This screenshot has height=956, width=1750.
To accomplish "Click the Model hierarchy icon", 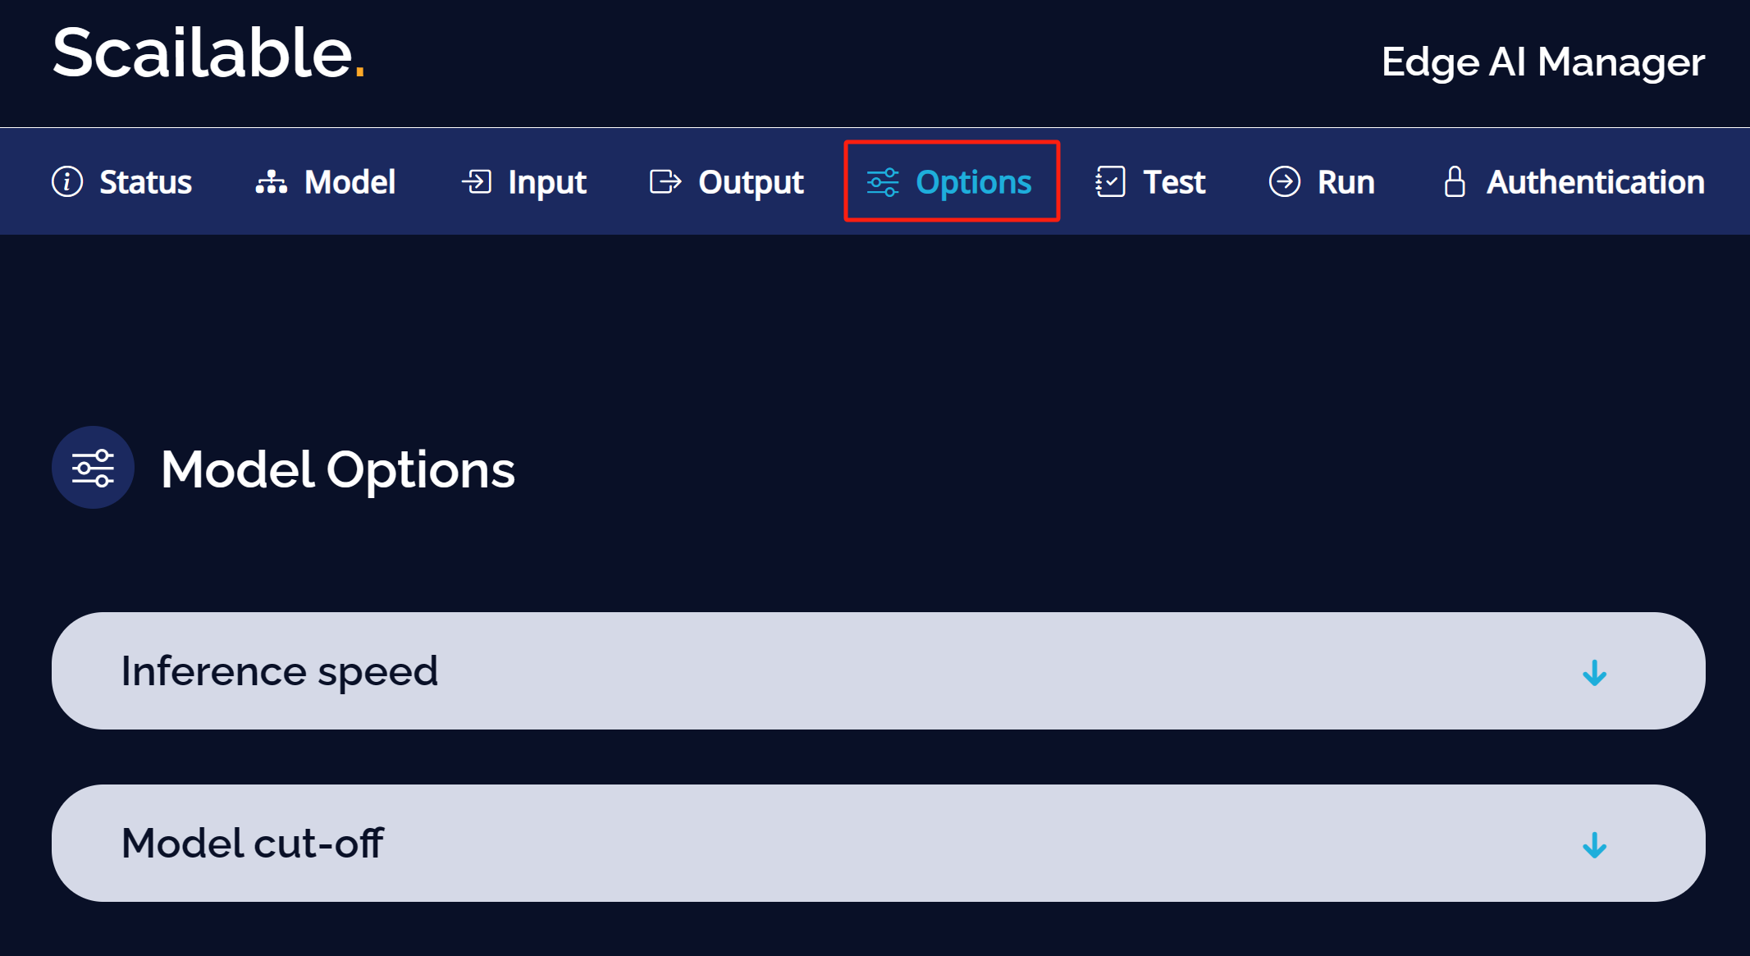I will pos(272,181).
